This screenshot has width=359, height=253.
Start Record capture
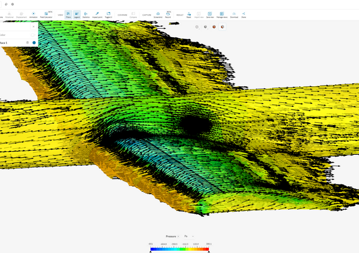[168, 15]
